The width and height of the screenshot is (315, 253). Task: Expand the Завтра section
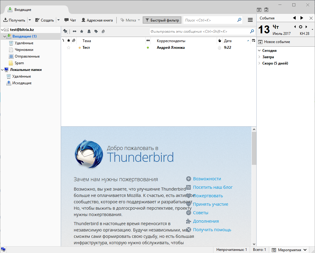coord(259,57)
